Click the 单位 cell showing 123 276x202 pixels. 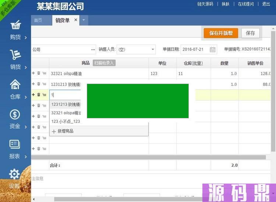(162, 73)
